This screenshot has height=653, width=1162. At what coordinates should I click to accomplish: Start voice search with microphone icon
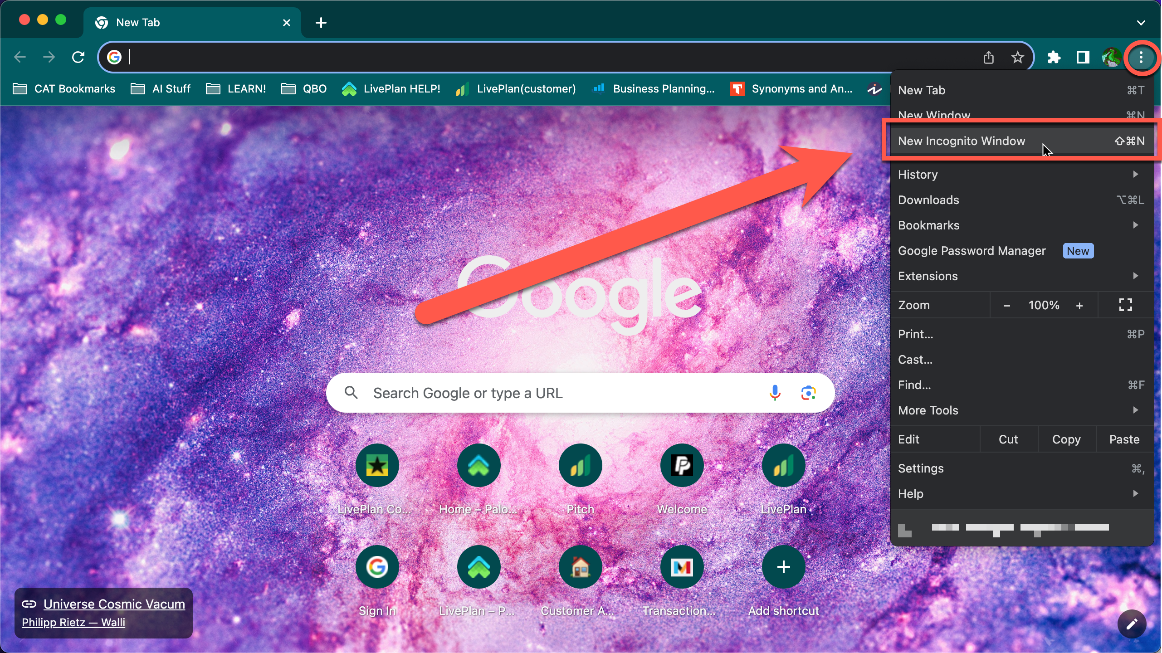pyautogui.click(x=775, y=393)
